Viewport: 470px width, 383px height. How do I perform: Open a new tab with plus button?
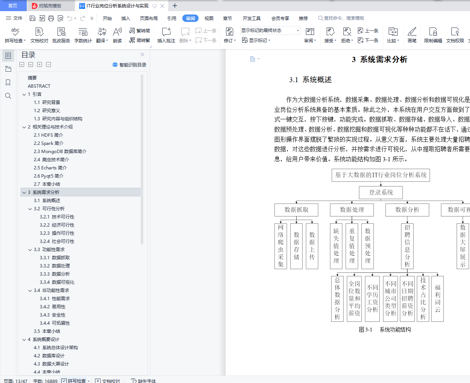175,6
